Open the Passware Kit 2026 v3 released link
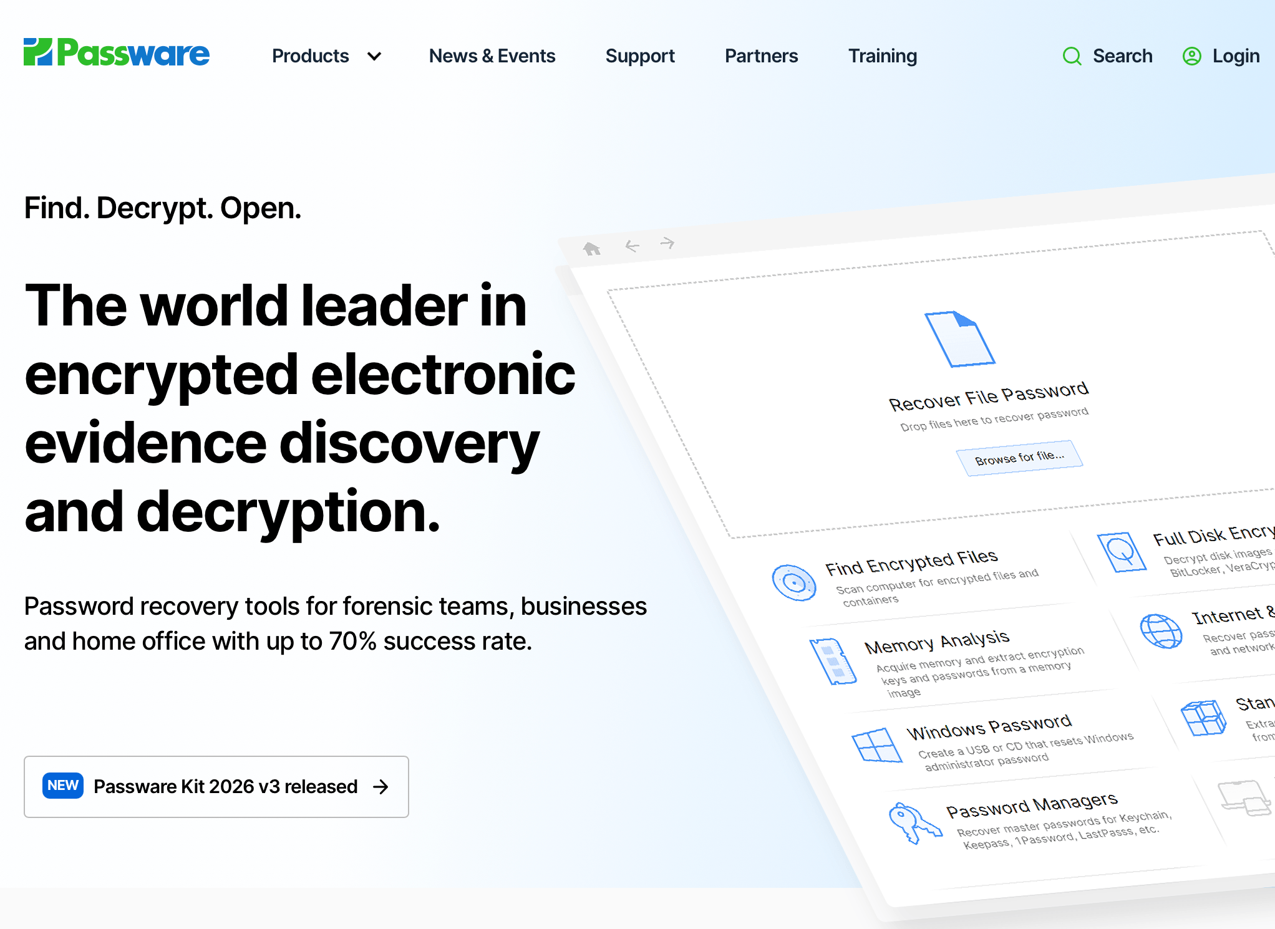The width and height of the screenshot is (1275, 929). (216, 787)
